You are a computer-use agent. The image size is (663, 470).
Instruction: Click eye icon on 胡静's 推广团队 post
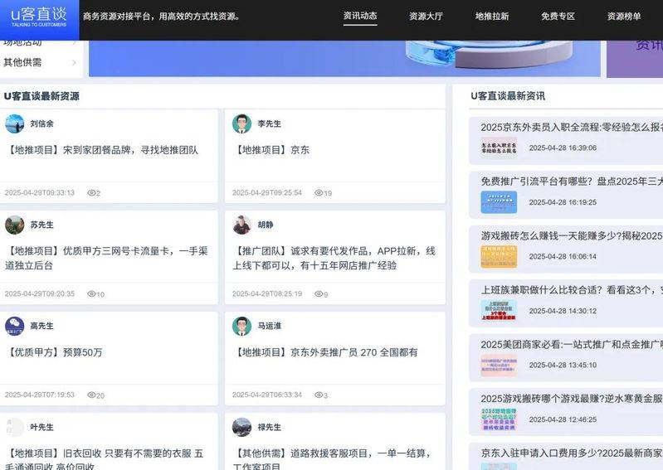[319, 294]
